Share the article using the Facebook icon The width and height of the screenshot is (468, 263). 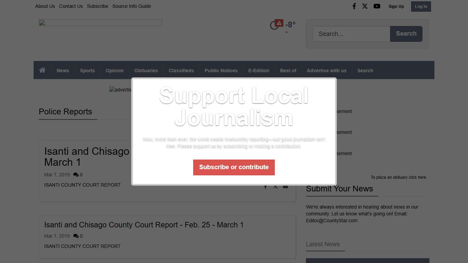pyautogui.click(x=266, y=187)
